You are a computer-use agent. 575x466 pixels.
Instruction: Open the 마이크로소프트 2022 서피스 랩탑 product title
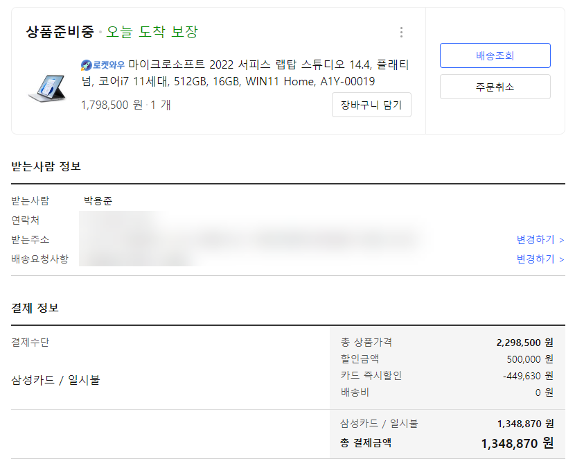tap(245, 73)
